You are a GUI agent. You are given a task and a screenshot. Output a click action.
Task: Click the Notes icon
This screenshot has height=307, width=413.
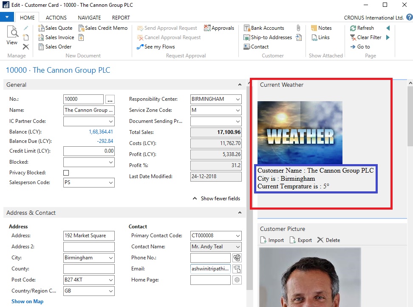[x=314, y=28]
